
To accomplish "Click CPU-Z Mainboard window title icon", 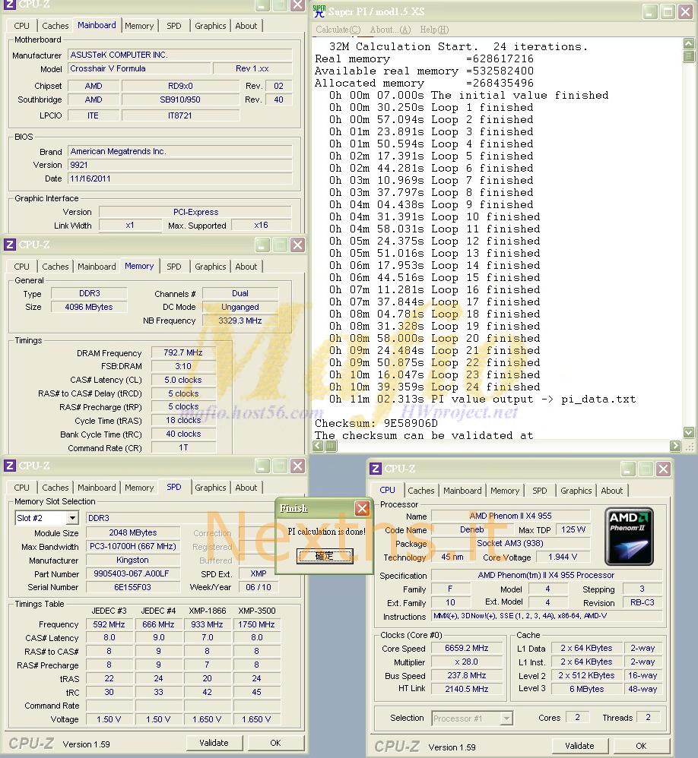I will [10, 5].
